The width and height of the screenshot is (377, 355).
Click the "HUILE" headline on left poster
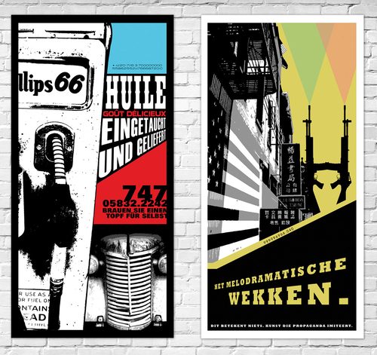tap(136, 92)
